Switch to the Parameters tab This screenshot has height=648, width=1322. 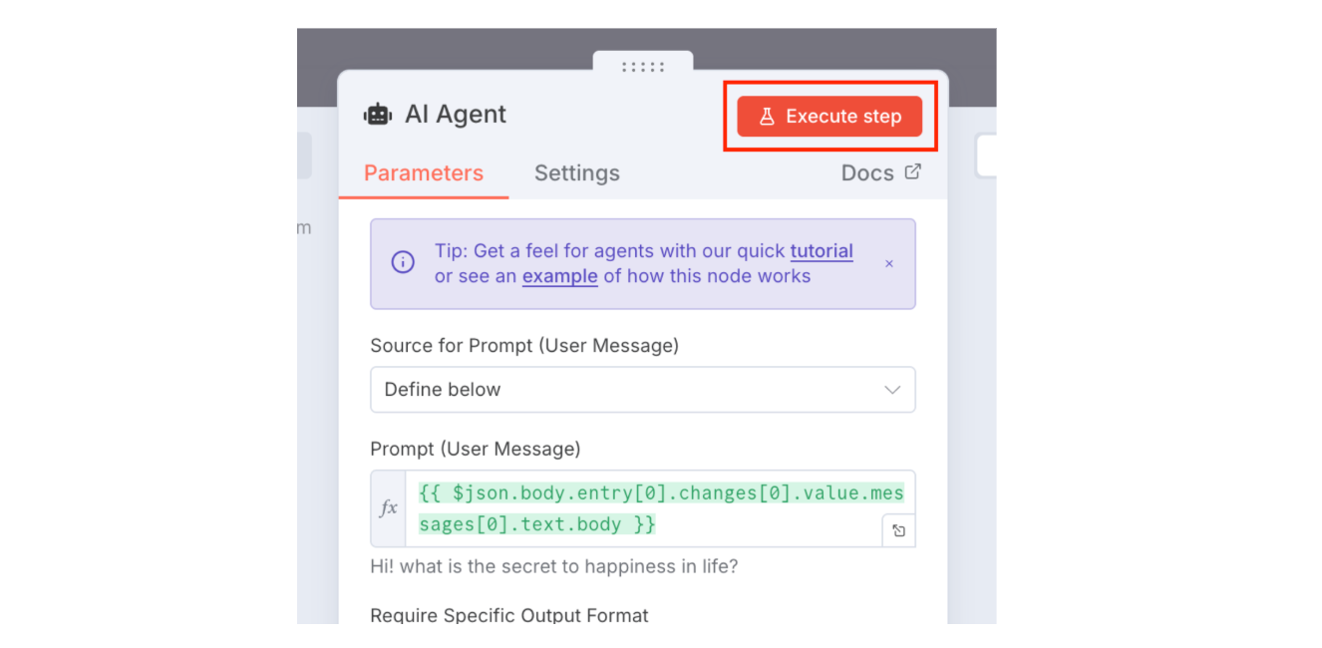pos(424,173)
